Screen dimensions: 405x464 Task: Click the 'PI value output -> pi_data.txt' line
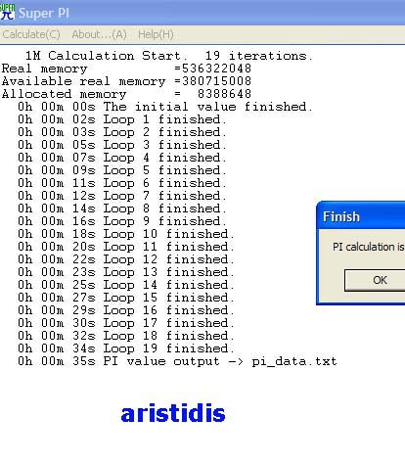click(x=177, y=361)
